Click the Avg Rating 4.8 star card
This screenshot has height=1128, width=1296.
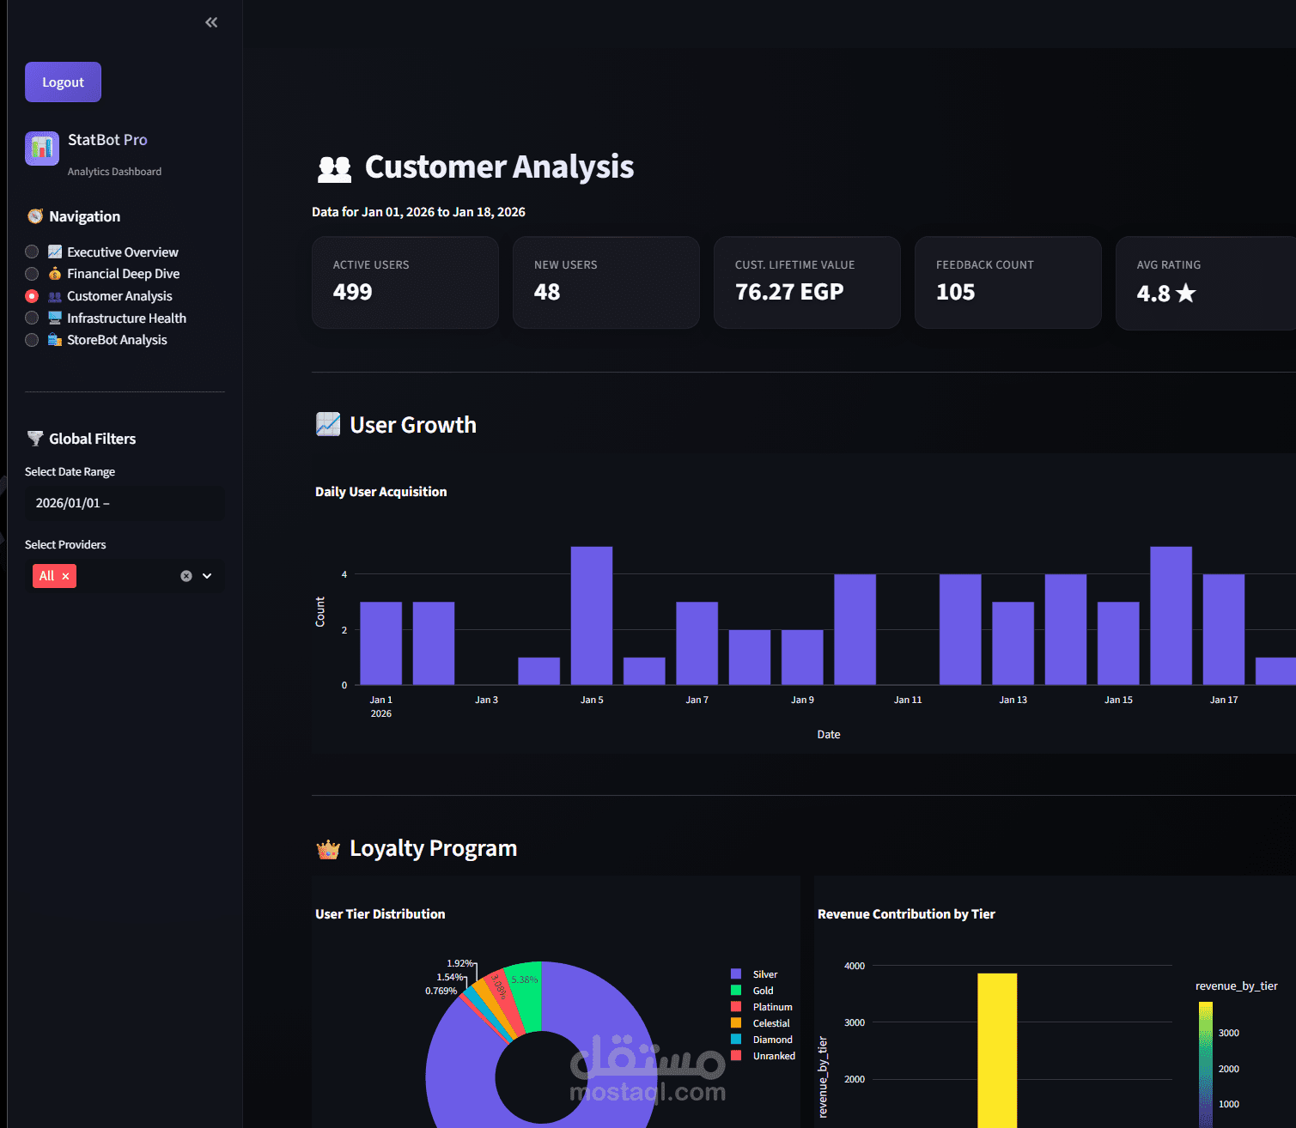1206,283
